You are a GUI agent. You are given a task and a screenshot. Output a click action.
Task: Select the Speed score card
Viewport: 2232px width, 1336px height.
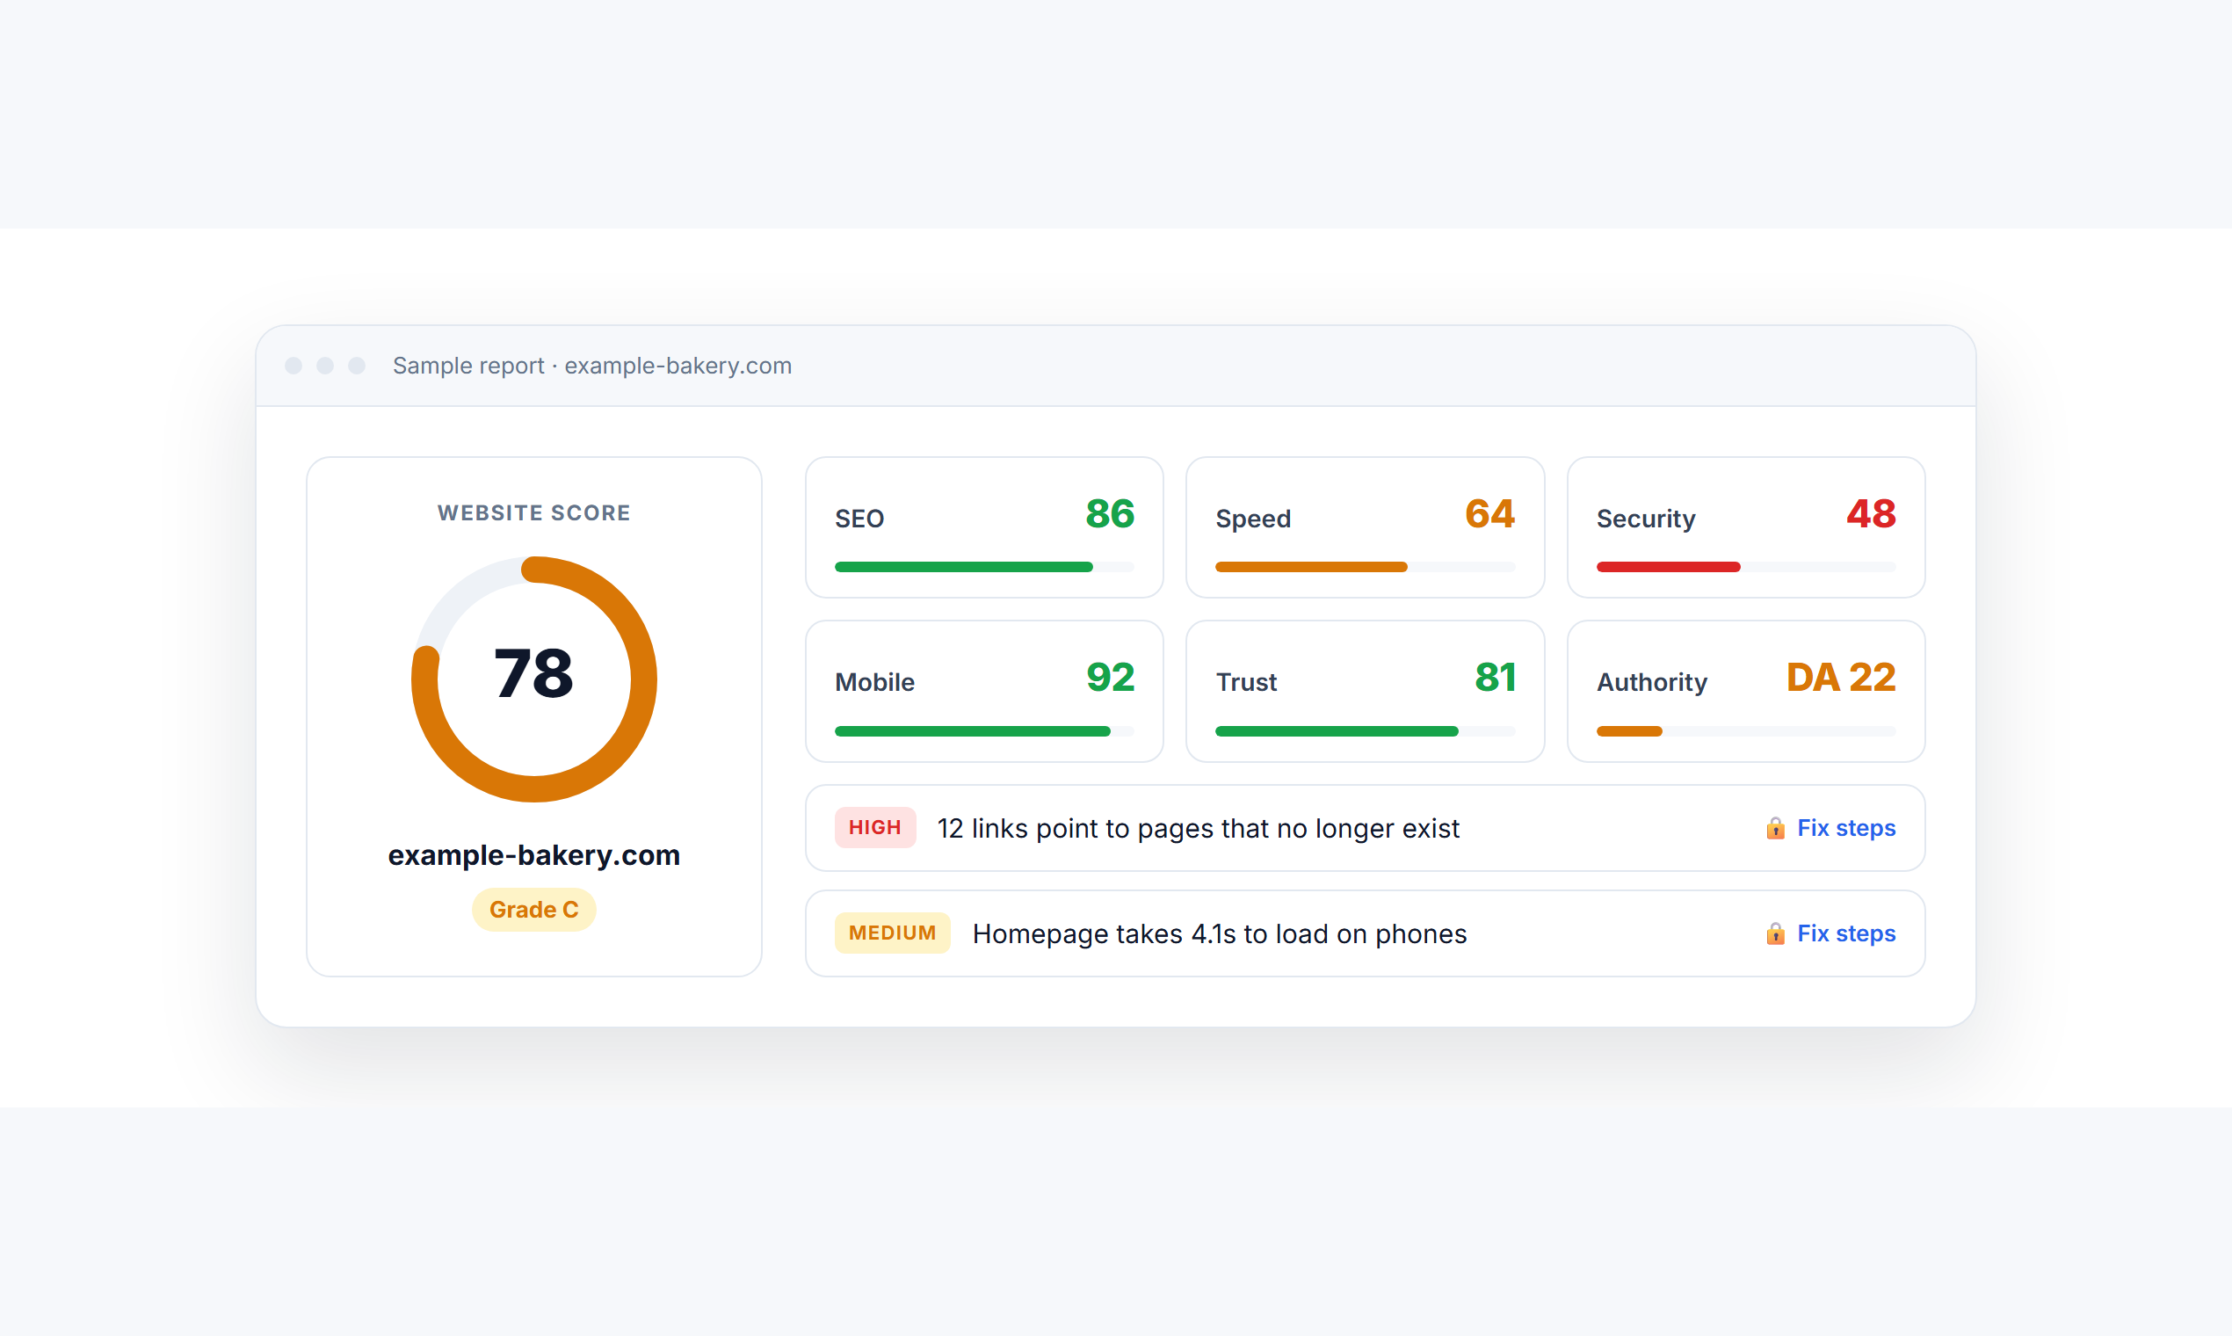(1366, 527)
